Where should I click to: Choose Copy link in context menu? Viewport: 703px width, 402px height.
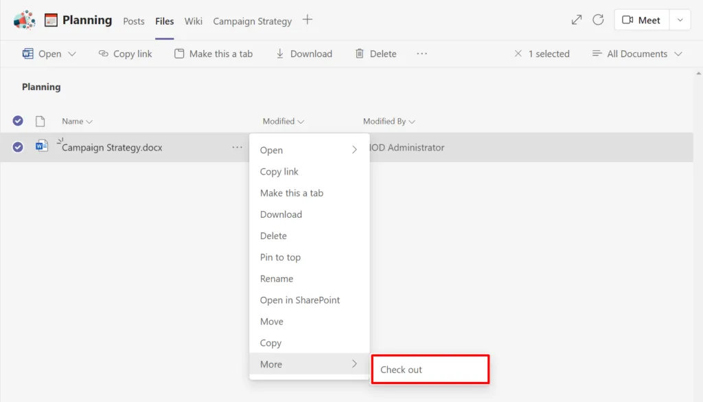click(x=310, y=171)
